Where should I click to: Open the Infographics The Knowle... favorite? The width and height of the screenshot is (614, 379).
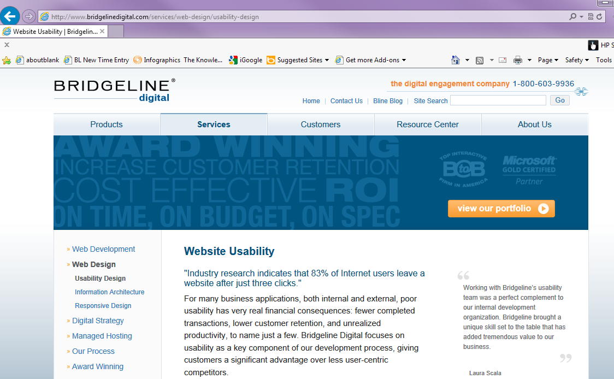(x=178, y=60)
